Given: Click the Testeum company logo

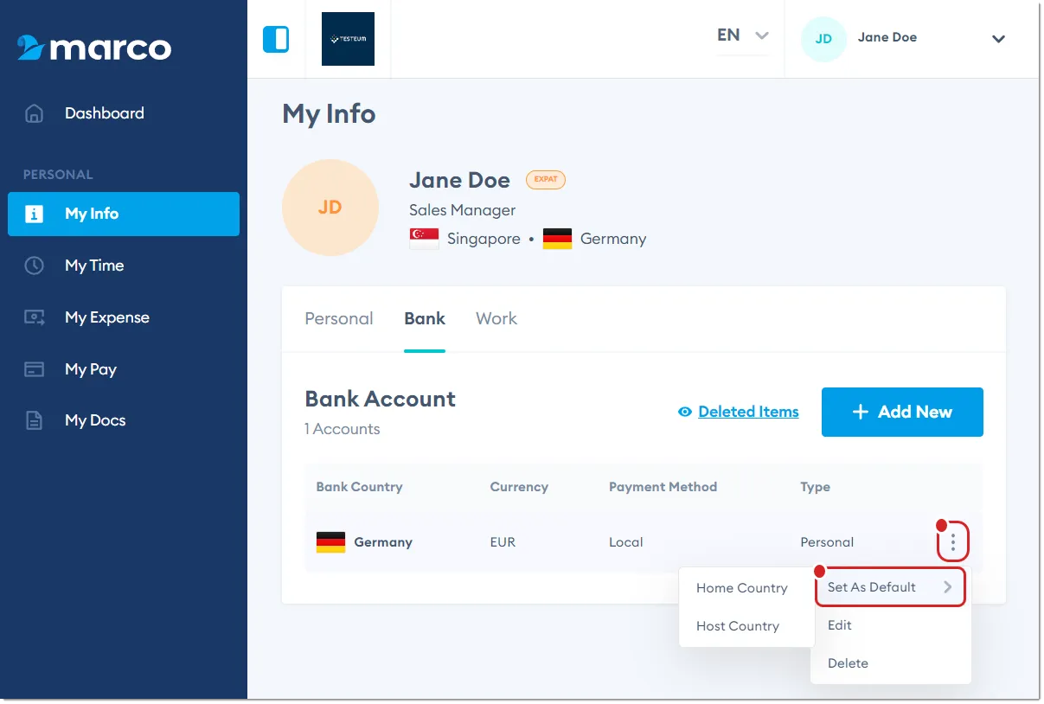Looking at the screenshot, I should pos(348,39).
